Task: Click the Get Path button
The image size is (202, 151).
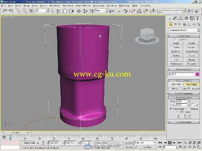Action: point(176,84)
